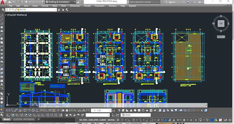Click the Help question mark icon
234x124 pixels.
tap(200, 2)
